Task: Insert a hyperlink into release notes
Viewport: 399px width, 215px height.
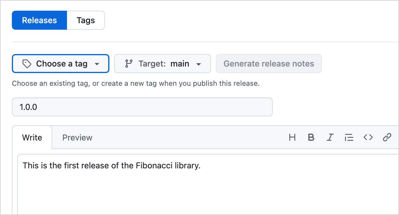Action: (x=387, y=137)
